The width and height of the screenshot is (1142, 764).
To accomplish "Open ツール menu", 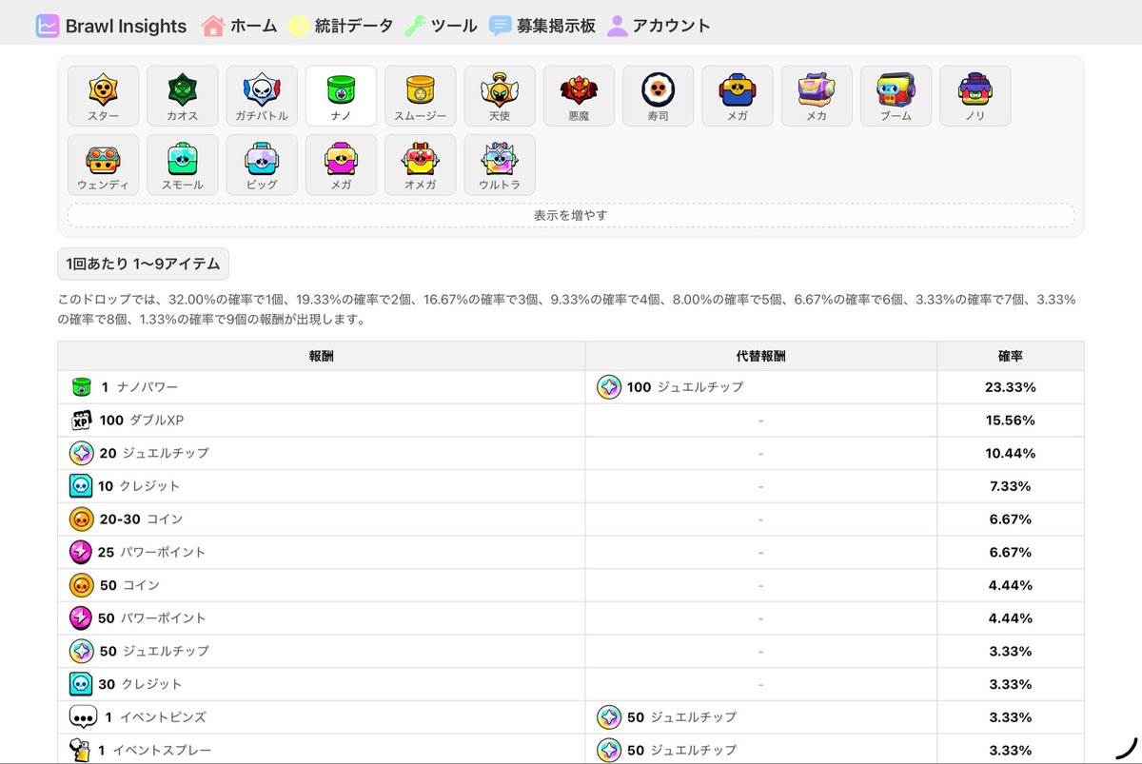I will click(441, 26).
